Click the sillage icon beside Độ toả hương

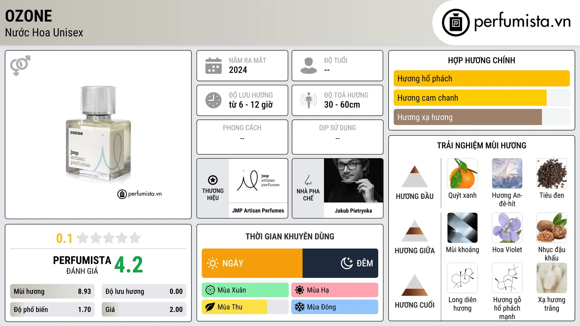(308, 100)
